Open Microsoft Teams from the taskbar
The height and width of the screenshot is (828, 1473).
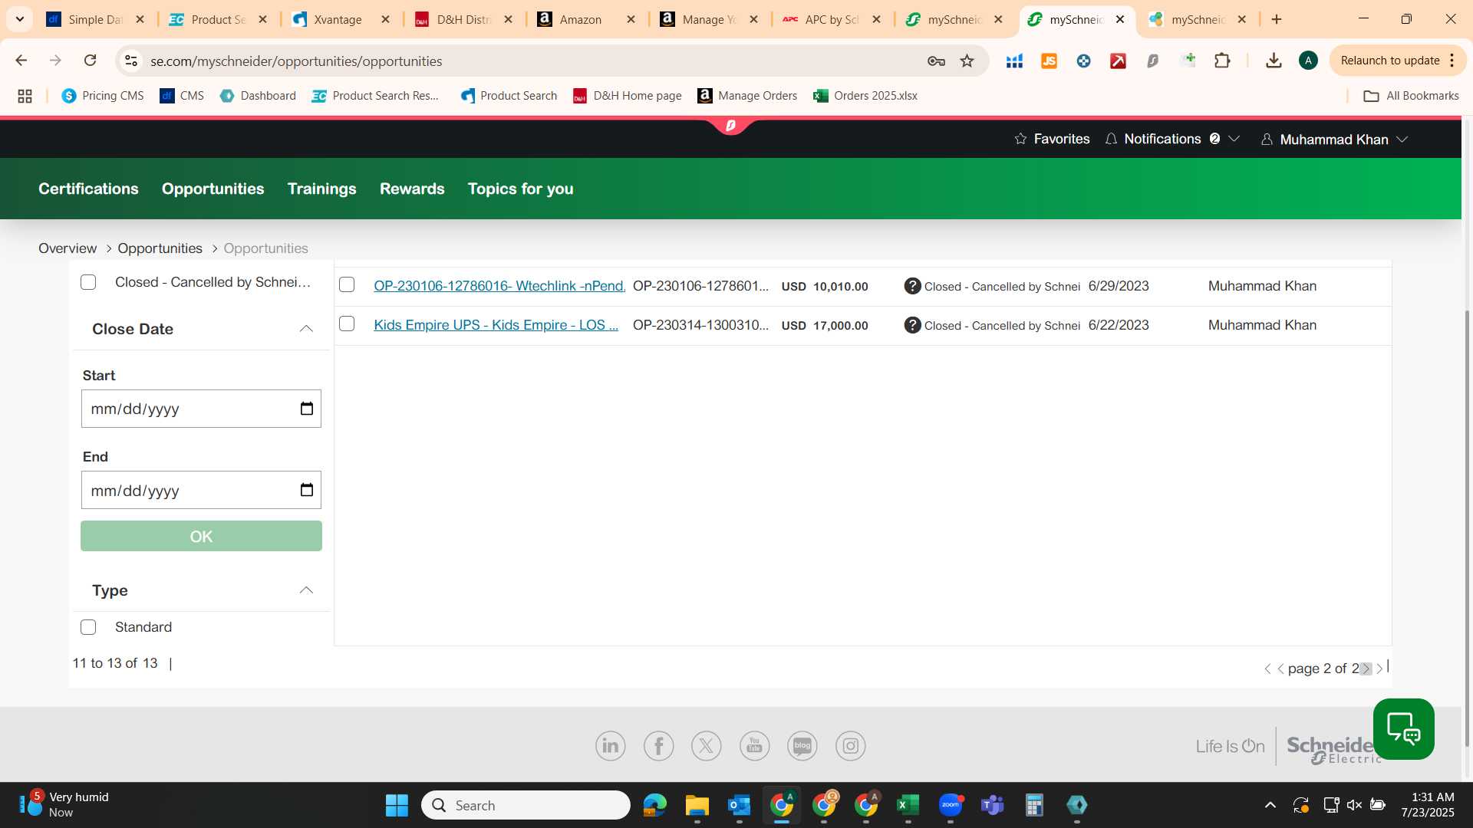tap(993, 805)
